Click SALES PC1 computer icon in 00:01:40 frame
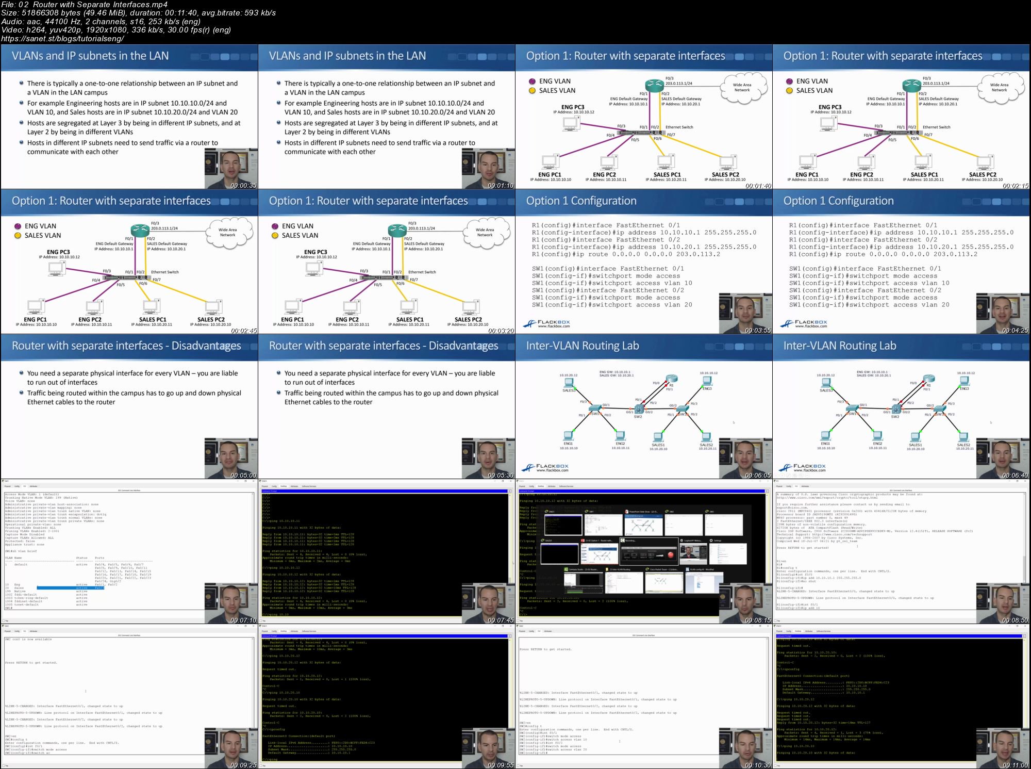Image resolution: width=1031 pixels, height=769 pixels. pyautogui.click(x=666, y=162)
